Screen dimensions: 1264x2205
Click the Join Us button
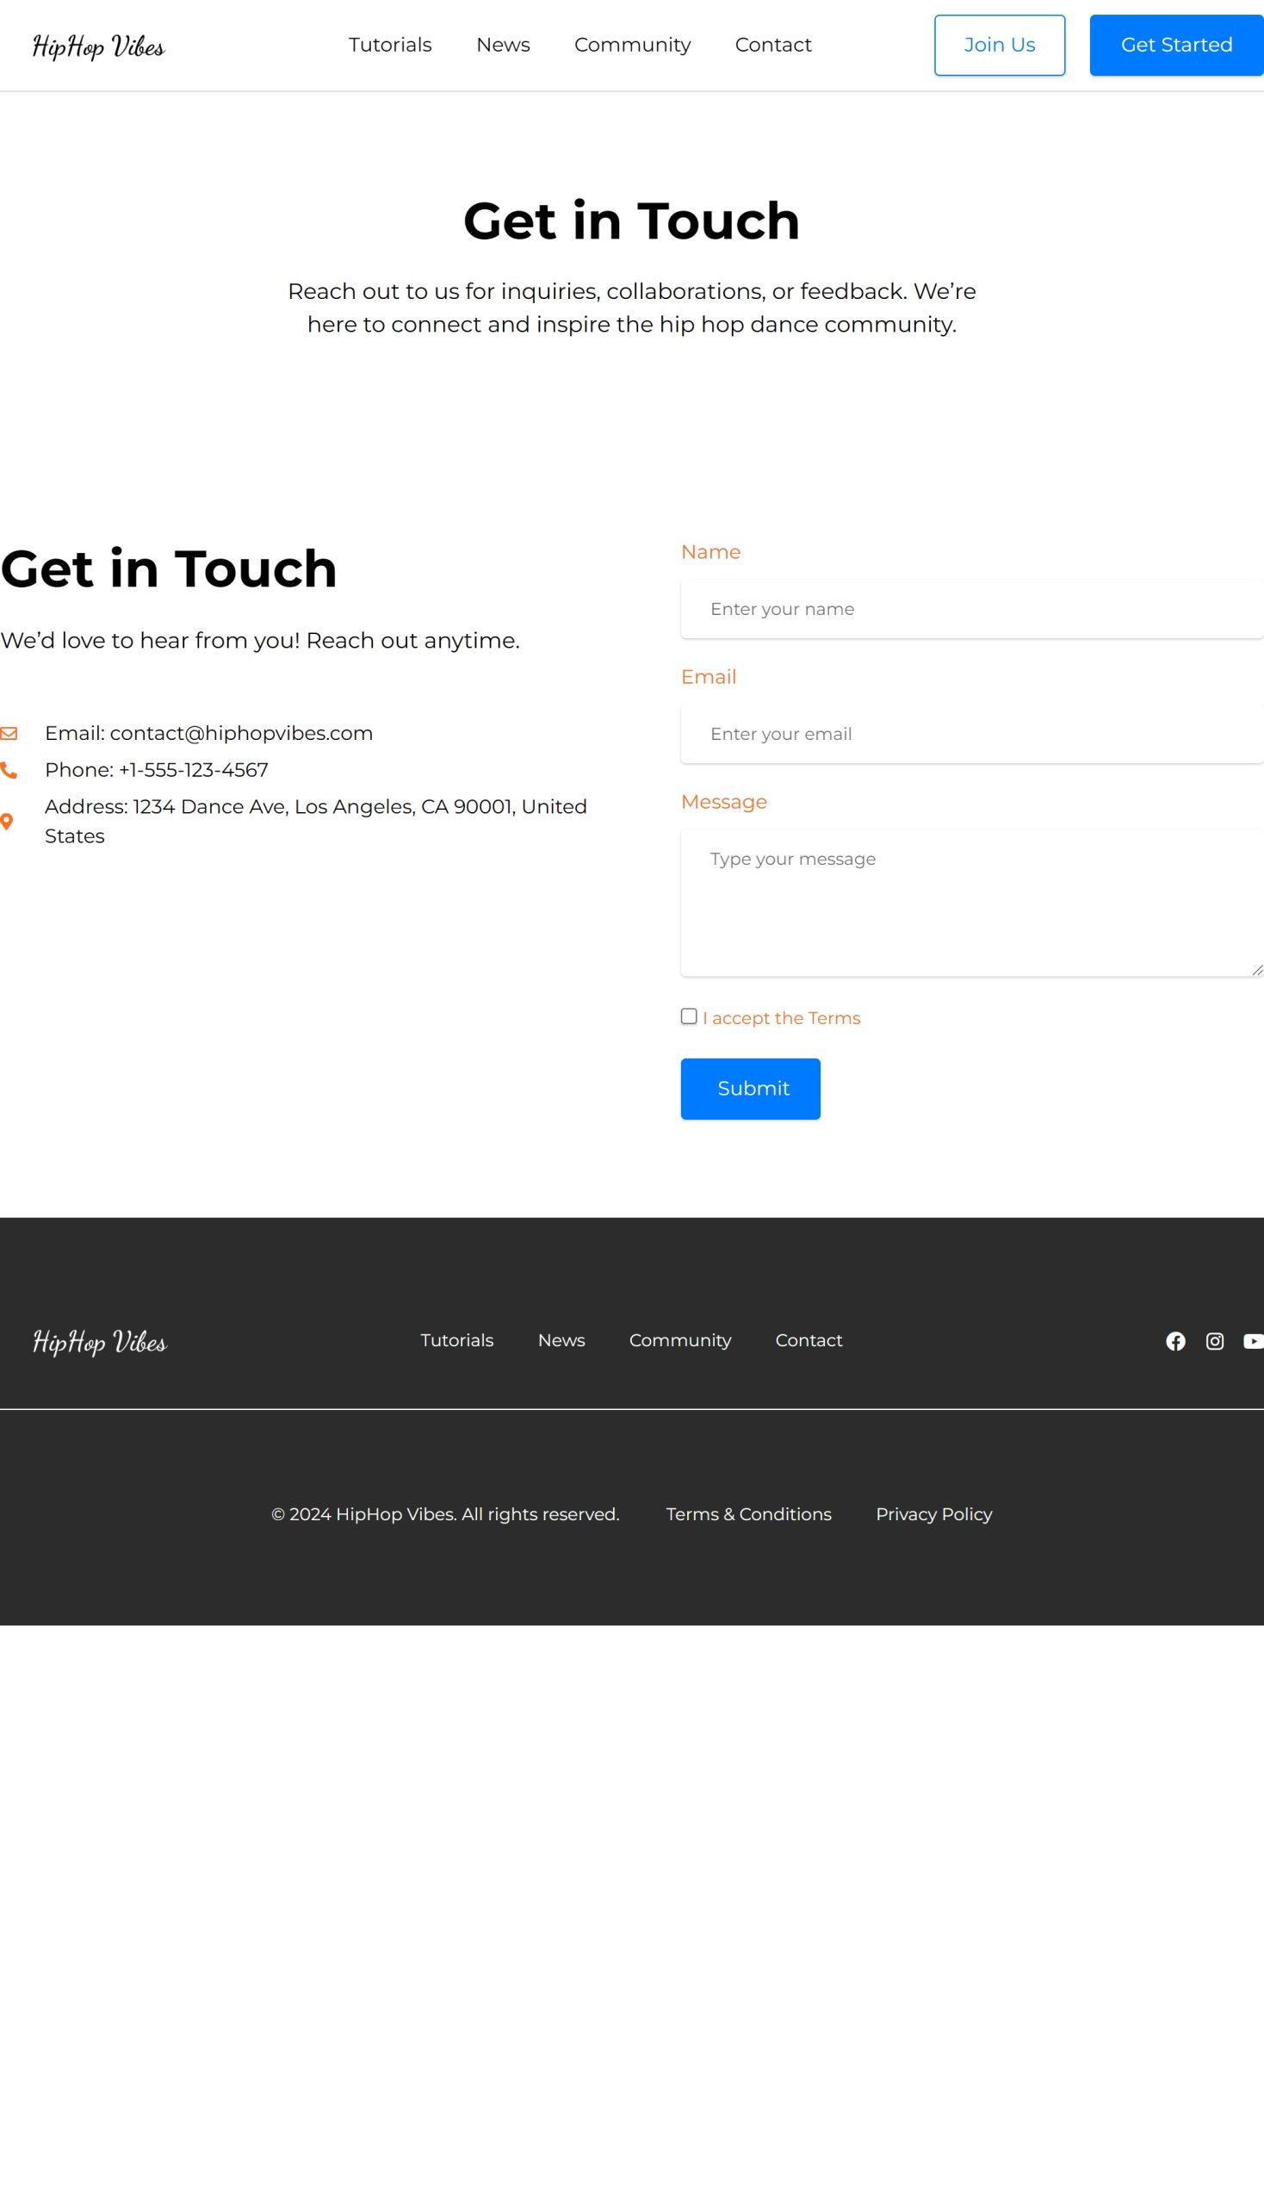999,45
